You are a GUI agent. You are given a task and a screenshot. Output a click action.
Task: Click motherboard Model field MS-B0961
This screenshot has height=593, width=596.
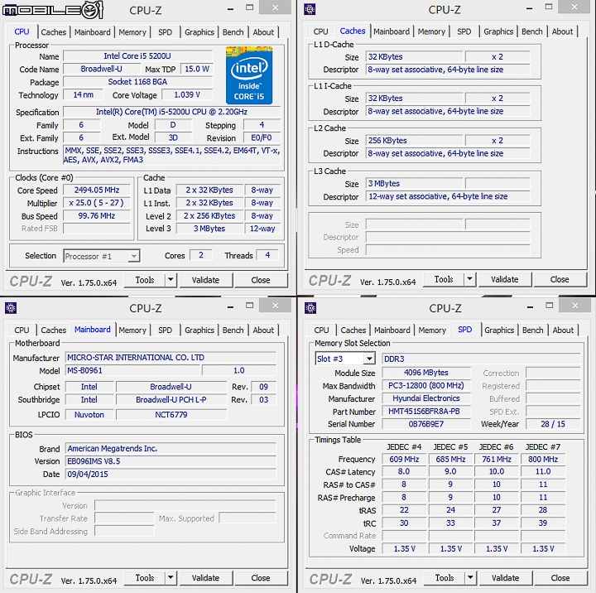(132, 370)
